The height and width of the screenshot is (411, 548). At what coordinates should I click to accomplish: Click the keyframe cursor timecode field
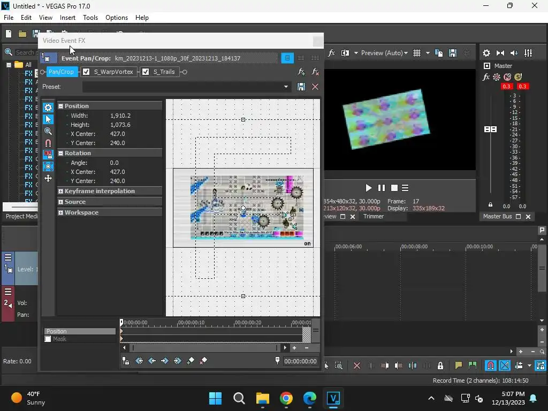(x=300, y=361)
